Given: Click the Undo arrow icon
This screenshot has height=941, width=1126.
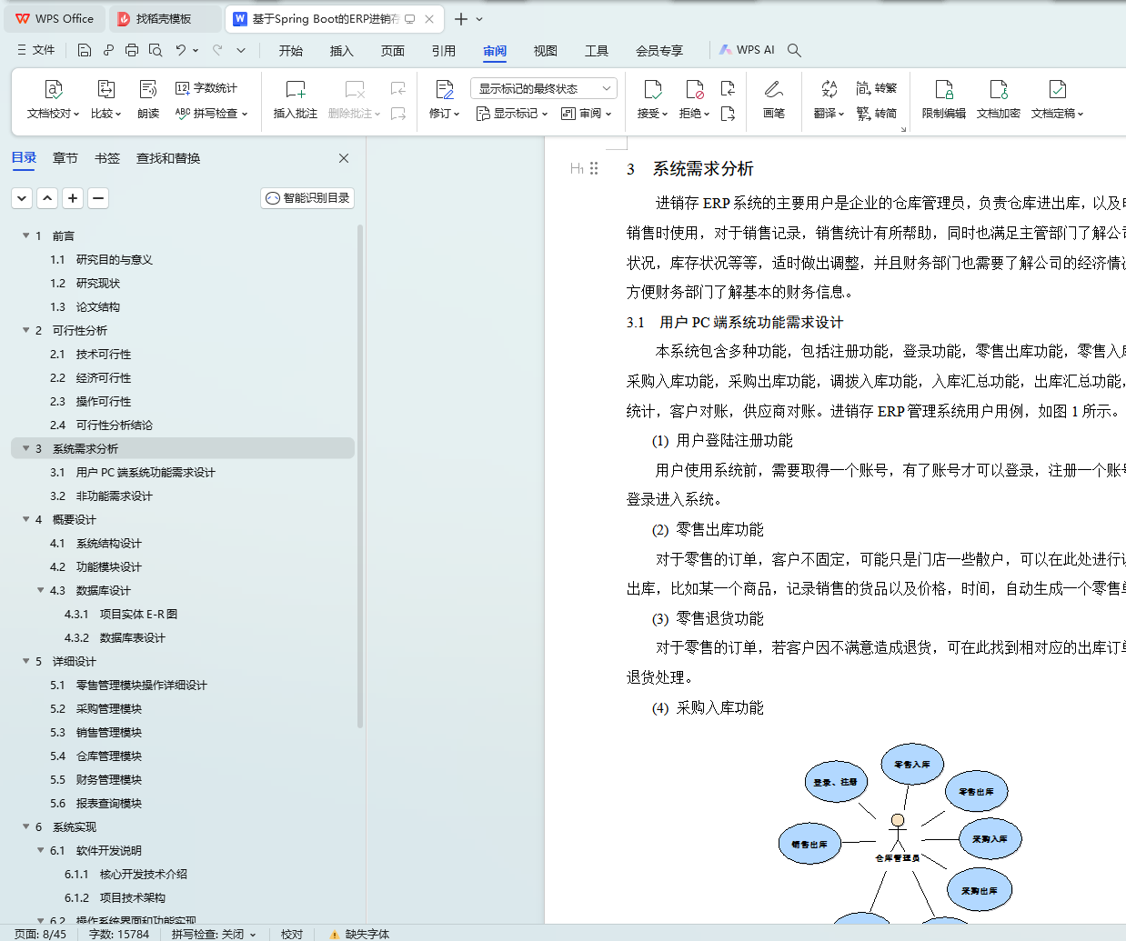Looking at the screenshot, I should (181, 50).
